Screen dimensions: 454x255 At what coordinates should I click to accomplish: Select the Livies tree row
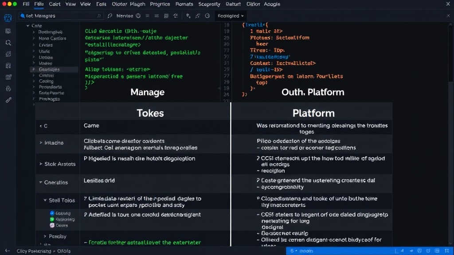tap(46, 45)
